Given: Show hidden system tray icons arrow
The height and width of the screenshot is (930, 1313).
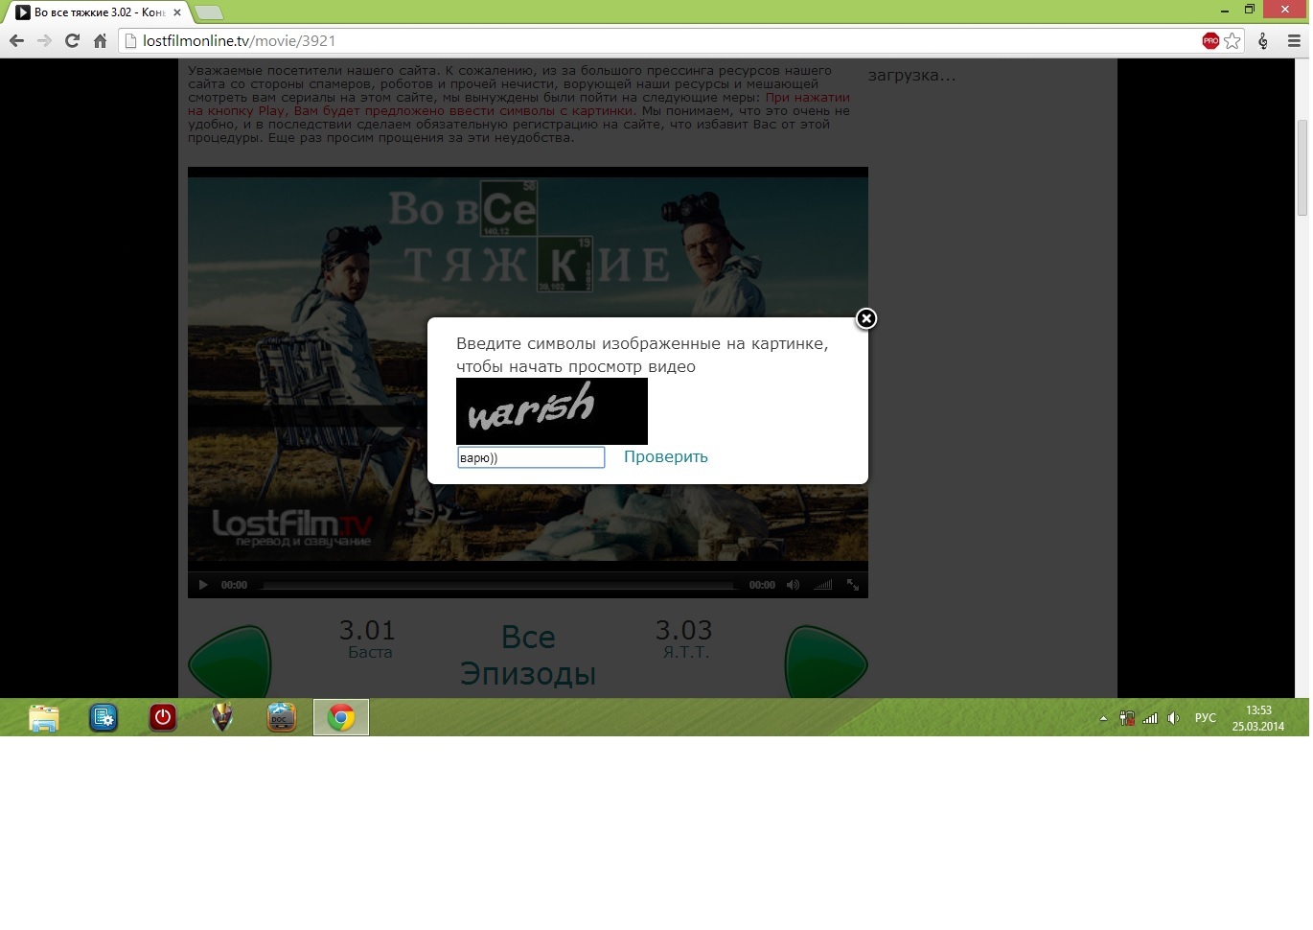Looking at the screenshot, I should point(1103,718).
